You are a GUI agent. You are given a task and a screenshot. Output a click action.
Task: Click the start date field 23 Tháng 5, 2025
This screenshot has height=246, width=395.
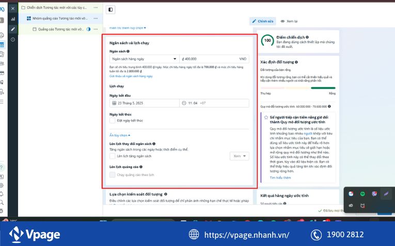(x=145, y=103)
